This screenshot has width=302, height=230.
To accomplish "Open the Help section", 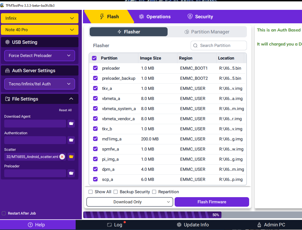I will 38,225.
